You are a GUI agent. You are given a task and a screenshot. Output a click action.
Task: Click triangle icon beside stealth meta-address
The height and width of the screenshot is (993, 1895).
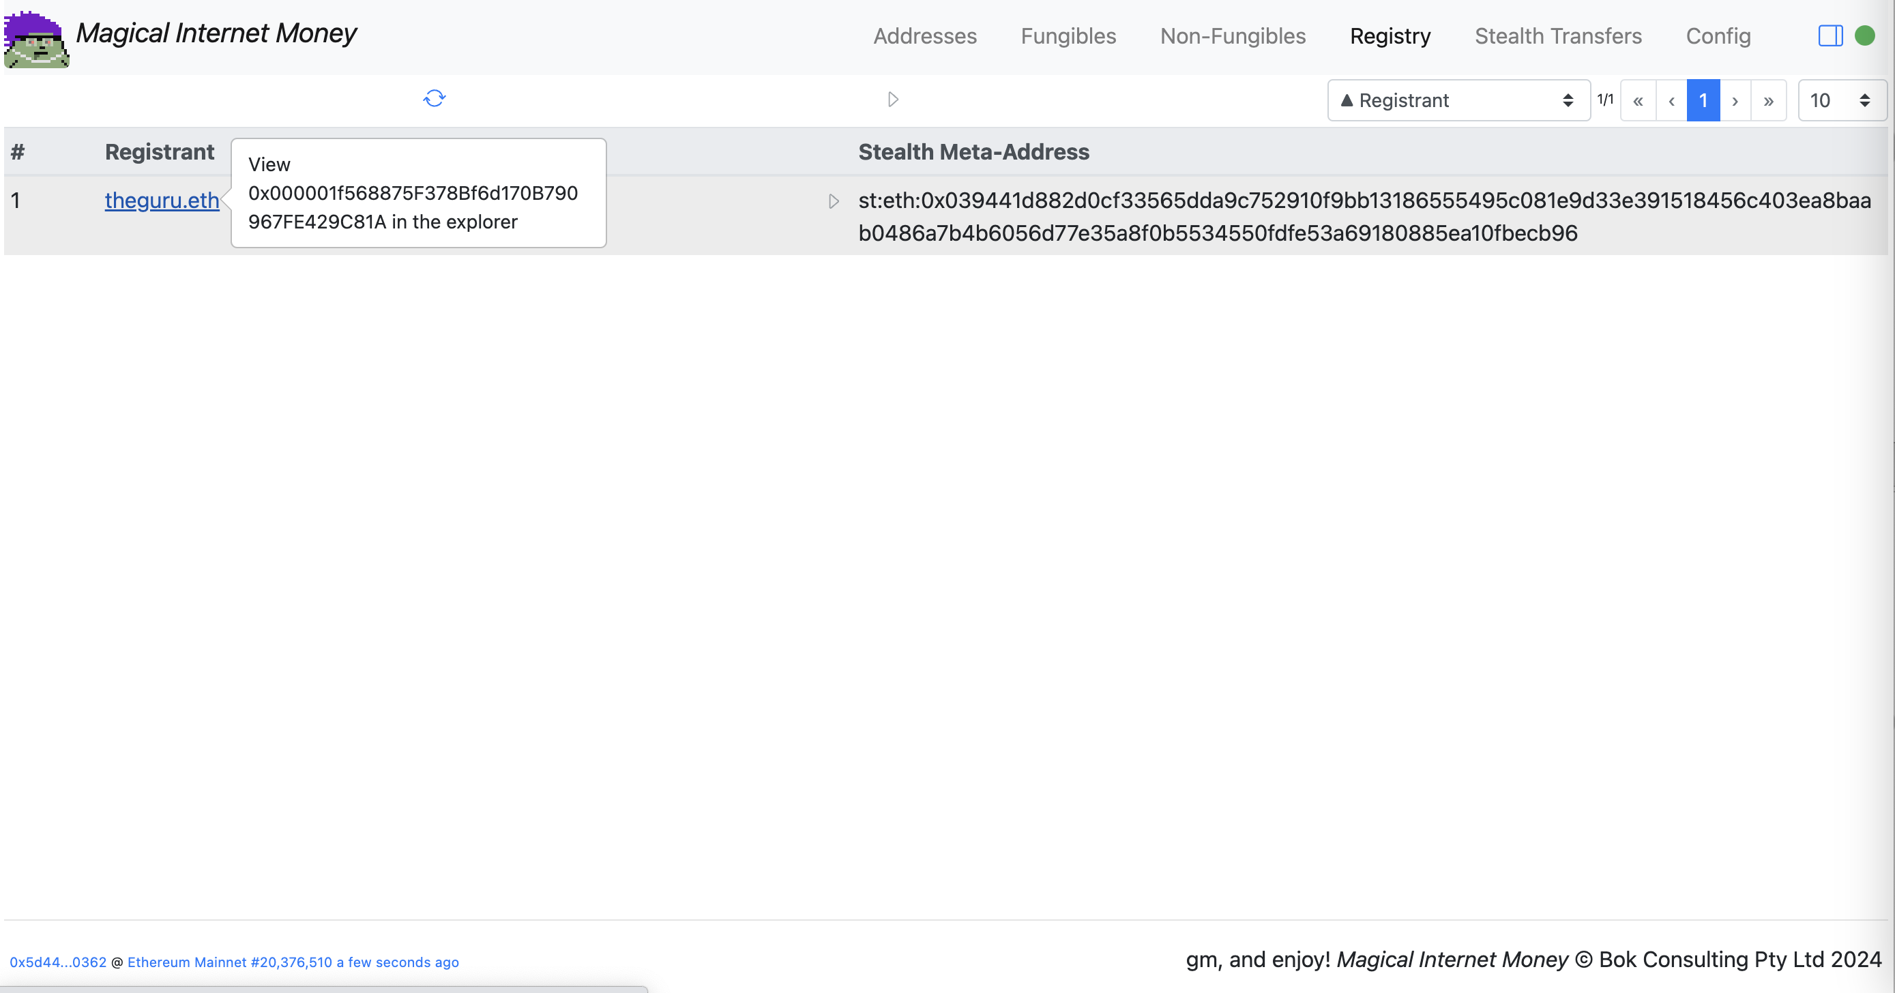click(834, 201)
